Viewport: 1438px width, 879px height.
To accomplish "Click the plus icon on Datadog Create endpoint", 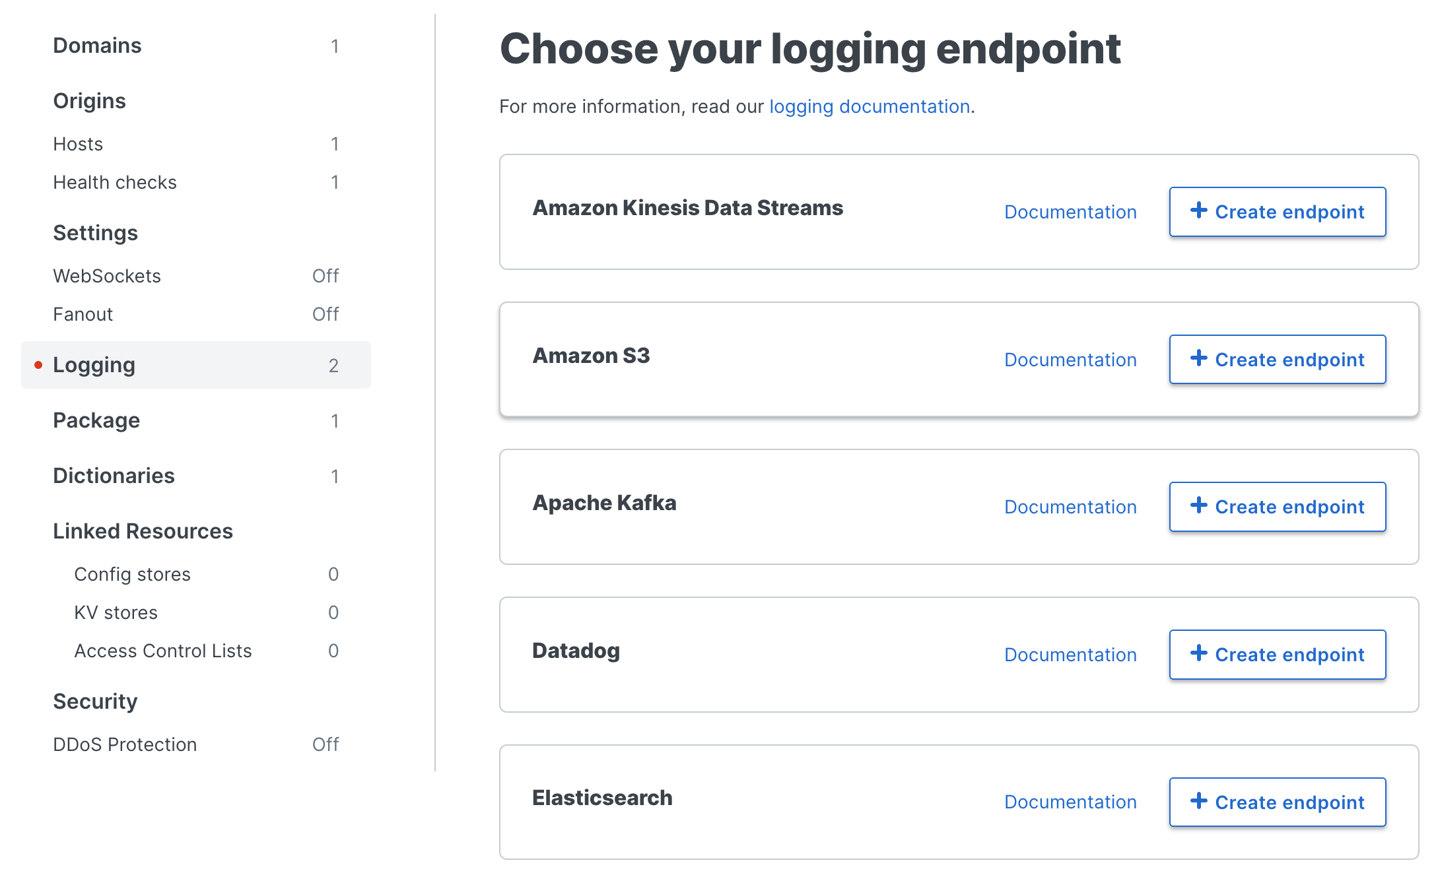I will point(1200,655).
